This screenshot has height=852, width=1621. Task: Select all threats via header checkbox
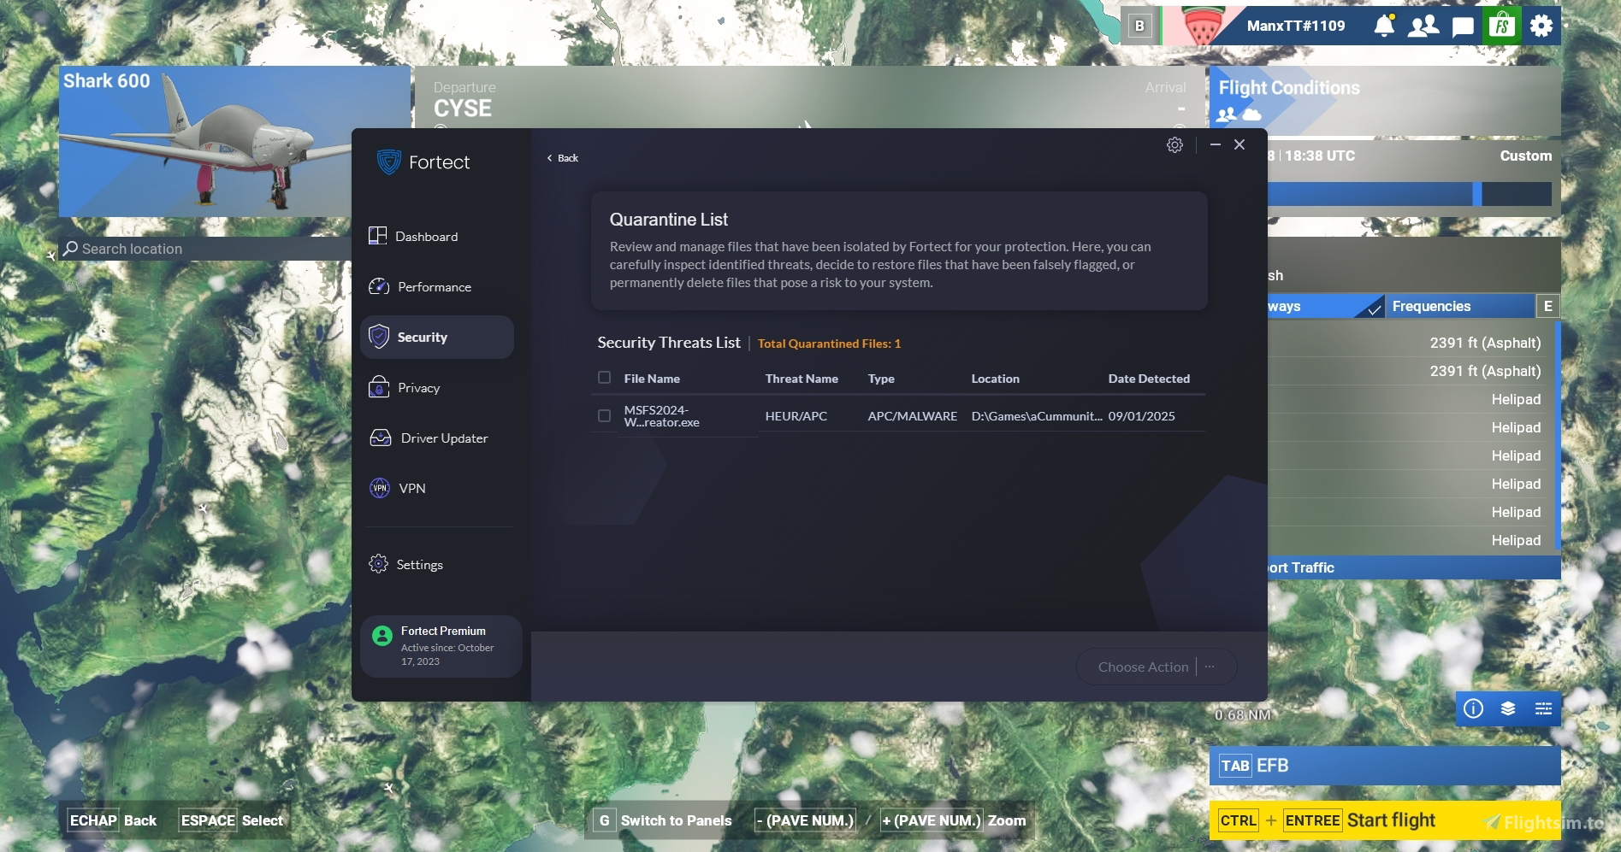[x=604, y=377]
